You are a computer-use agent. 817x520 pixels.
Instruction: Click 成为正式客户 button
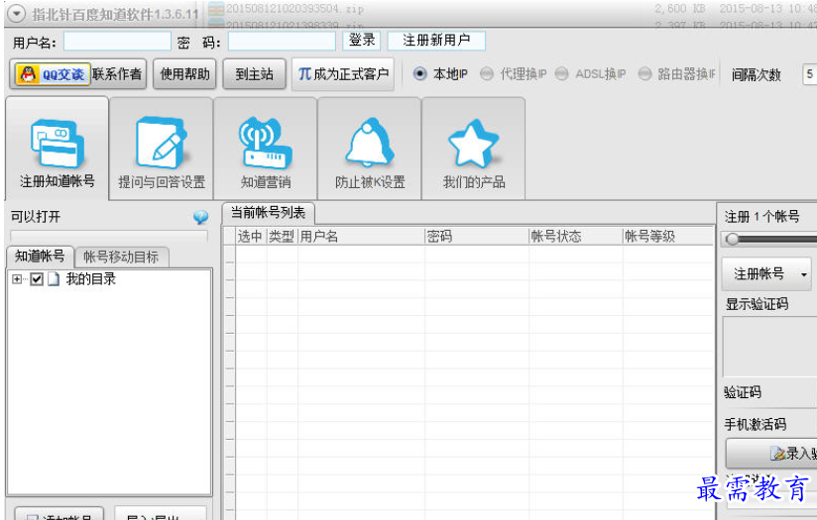[x=343, y=74]
